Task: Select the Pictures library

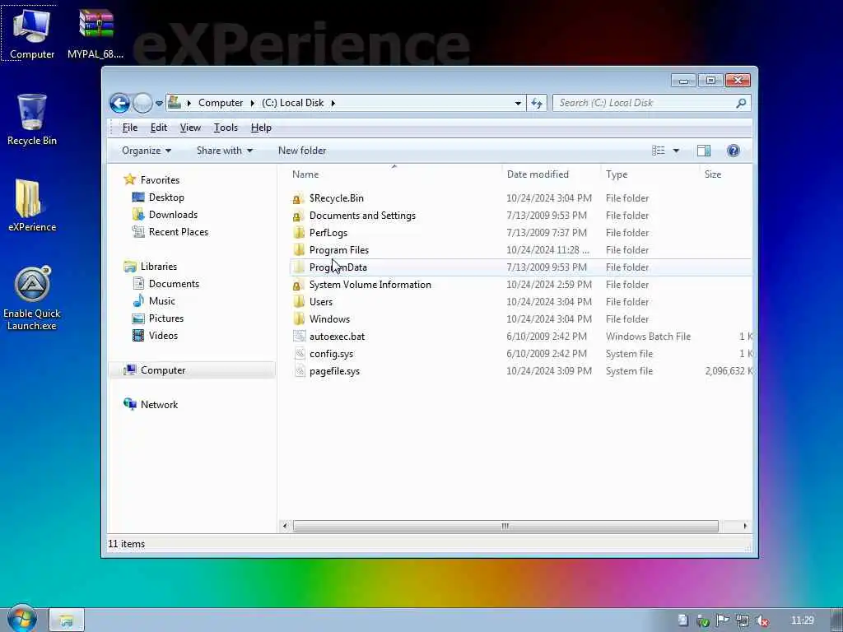Action: click(x=166, y=318)
